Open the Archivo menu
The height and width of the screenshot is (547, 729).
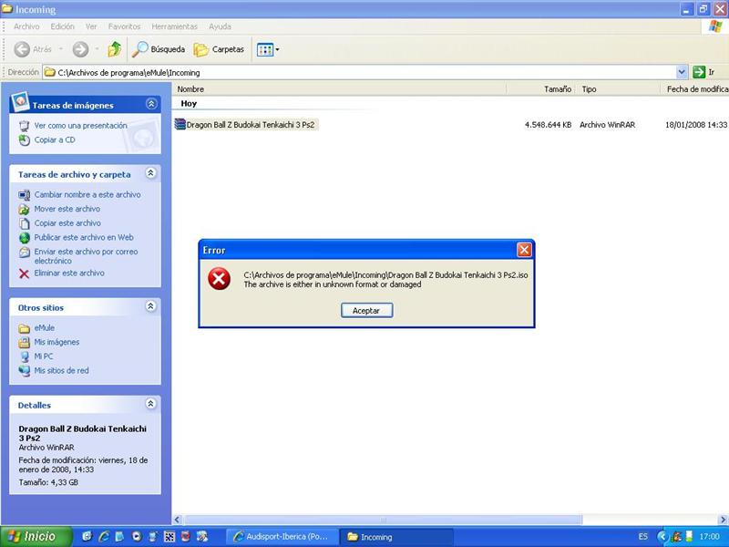26,26
